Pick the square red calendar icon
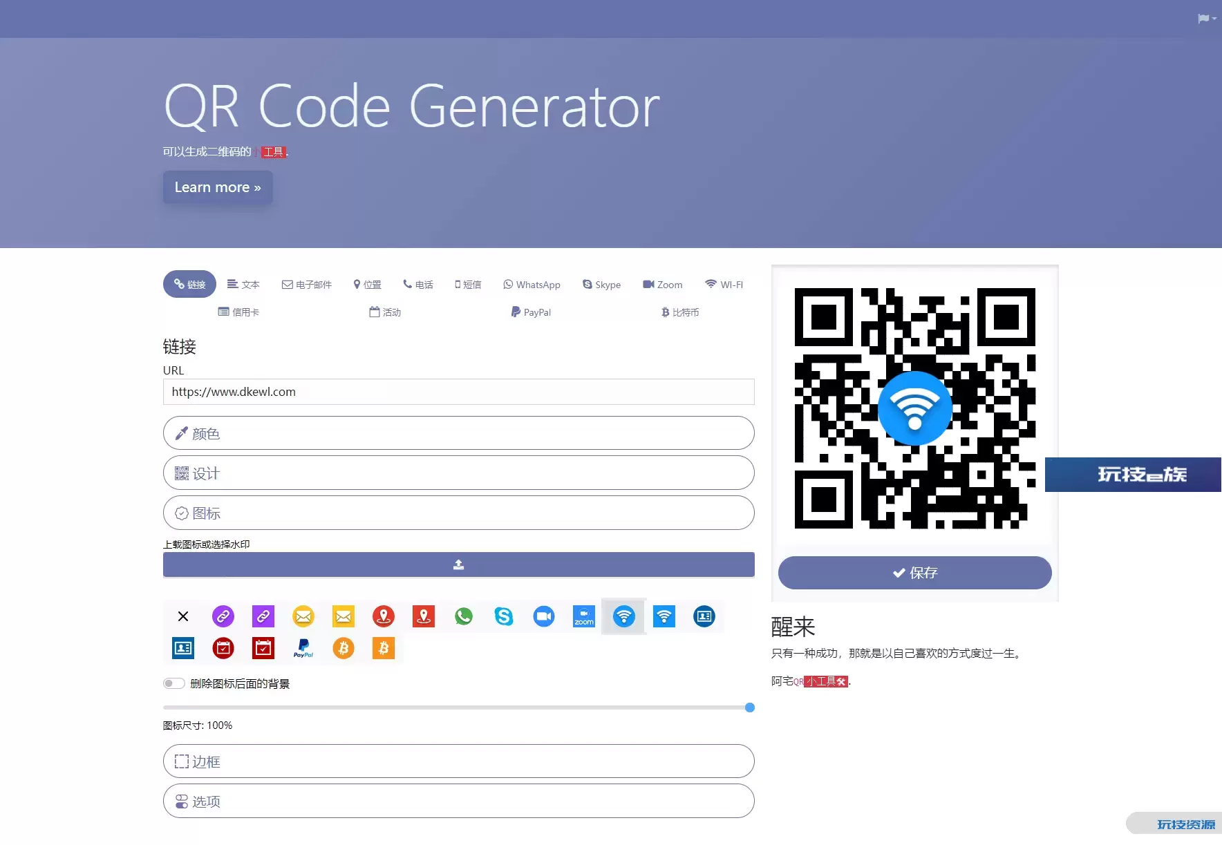The image size is (1222, 845). [x=263, y=648]
